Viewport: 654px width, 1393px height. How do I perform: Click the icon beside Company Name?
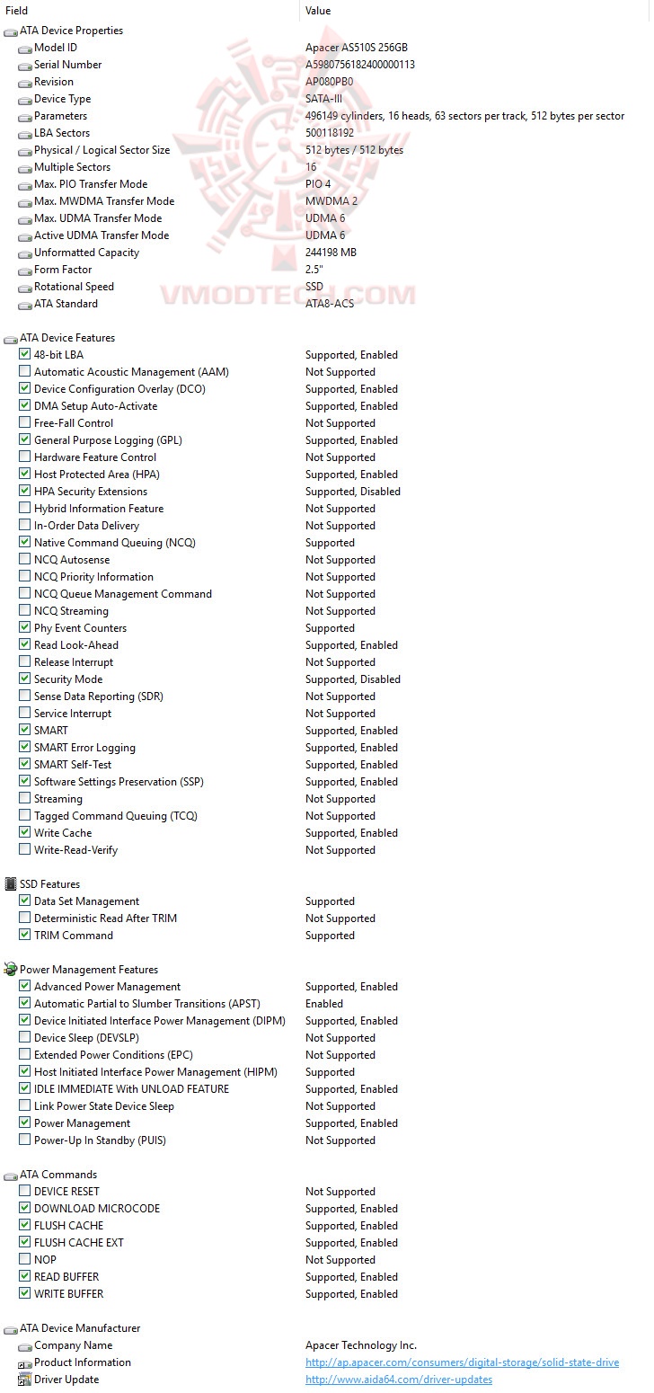click(25, 1345)
